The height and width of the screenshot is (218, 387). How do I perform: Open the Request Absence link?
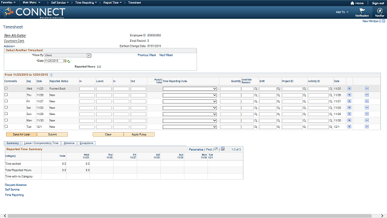16,185
